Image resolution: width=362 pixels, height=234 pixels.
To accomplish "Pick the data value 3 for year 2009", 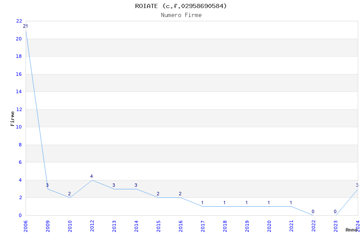I will (47, 185).
